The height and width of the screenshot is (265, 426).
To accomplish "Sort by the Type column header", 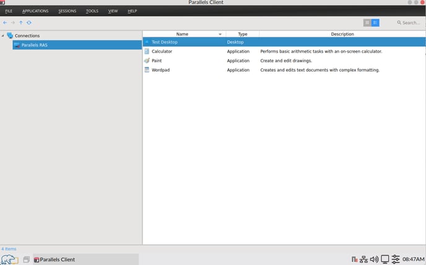I will click(243, 34).
